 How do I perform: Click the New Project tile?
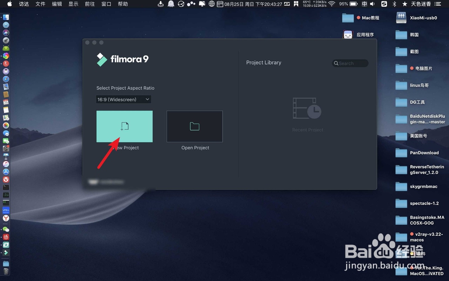point(124,126)
